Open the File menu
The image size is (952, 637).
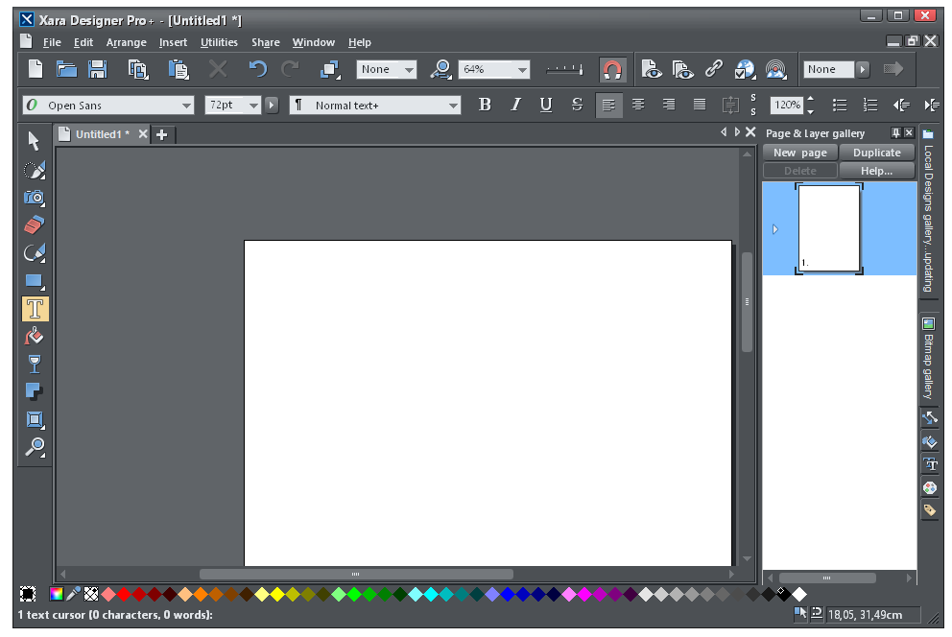point(52,42)
